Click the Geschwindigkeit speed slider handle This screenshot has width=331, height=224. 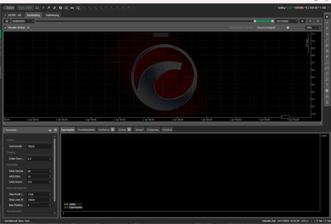point(288,28)
